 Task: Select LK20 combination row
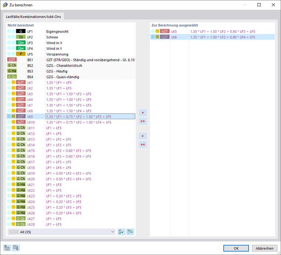click(x=71, y=179)
